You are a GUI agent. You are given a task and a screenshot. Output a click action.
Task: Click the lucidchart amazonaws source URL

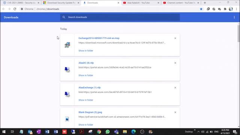(122, 117)
